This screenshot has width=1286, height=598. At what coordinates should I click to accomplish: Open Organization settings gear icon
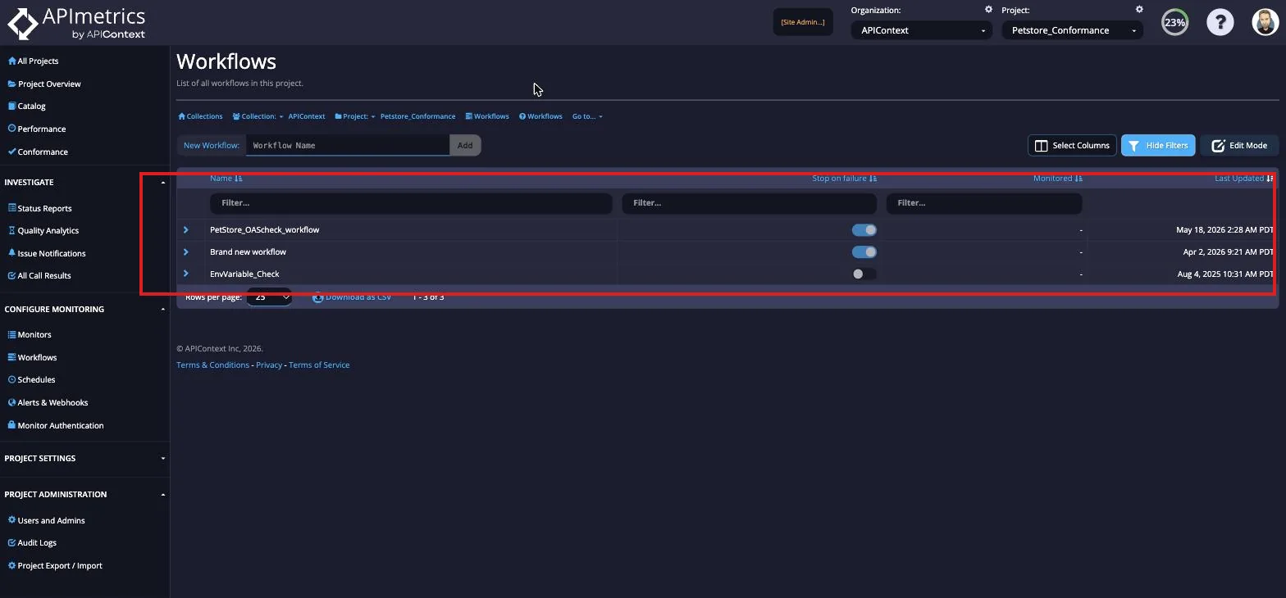tap(988, 10)
